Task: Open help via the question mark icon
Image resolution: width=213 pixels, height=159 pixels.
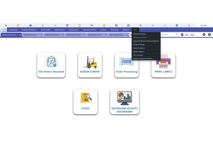Action: click(x=209, y=35)
